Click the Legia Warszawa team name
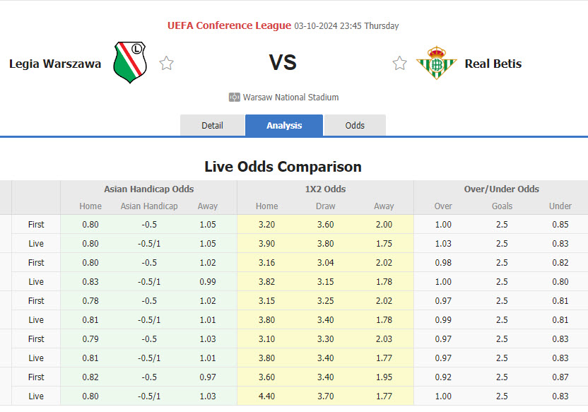This screenshot has height=412, width=588. click(55, 63)
